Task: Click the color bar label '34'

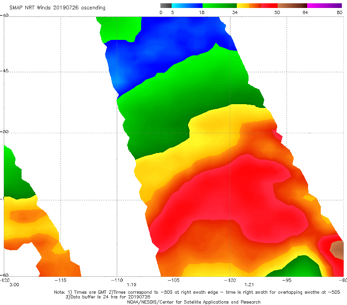Action: 235,12
